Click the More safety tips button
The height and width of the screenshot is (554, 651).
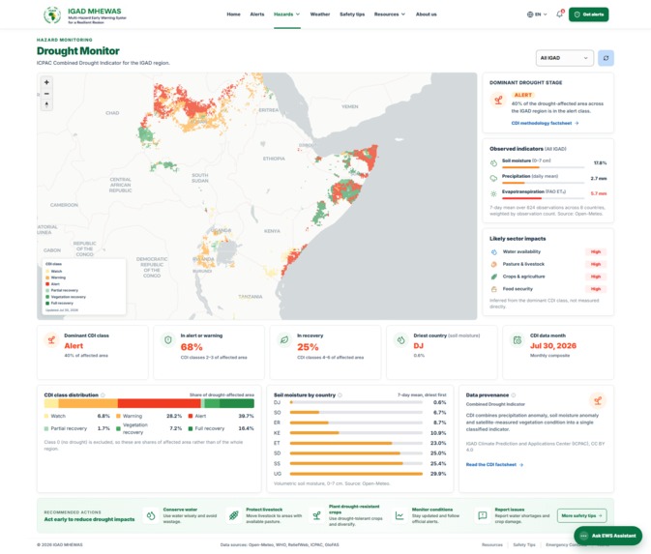pos(581,515)
